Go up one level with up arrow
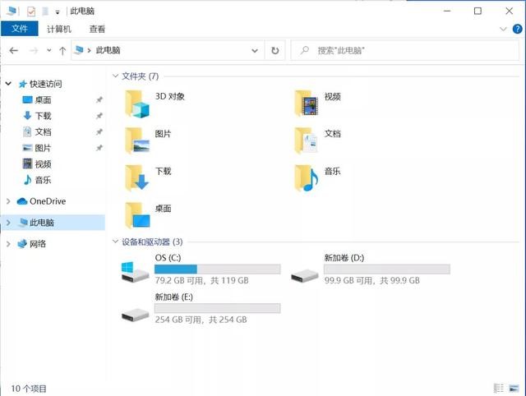 (62, 51)
